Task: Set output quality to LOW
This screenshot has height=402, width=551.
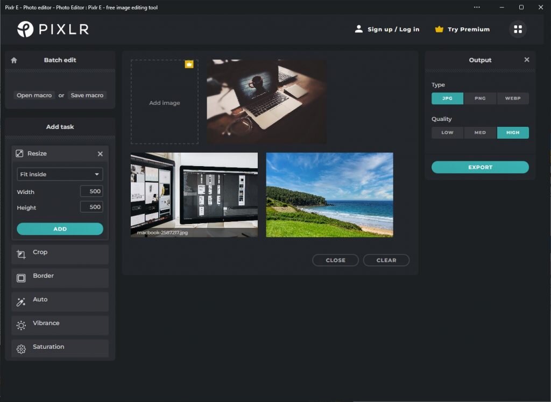Action: 447,133
